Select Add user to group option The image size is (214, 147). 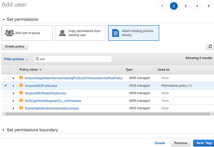[x=27, y=33]
